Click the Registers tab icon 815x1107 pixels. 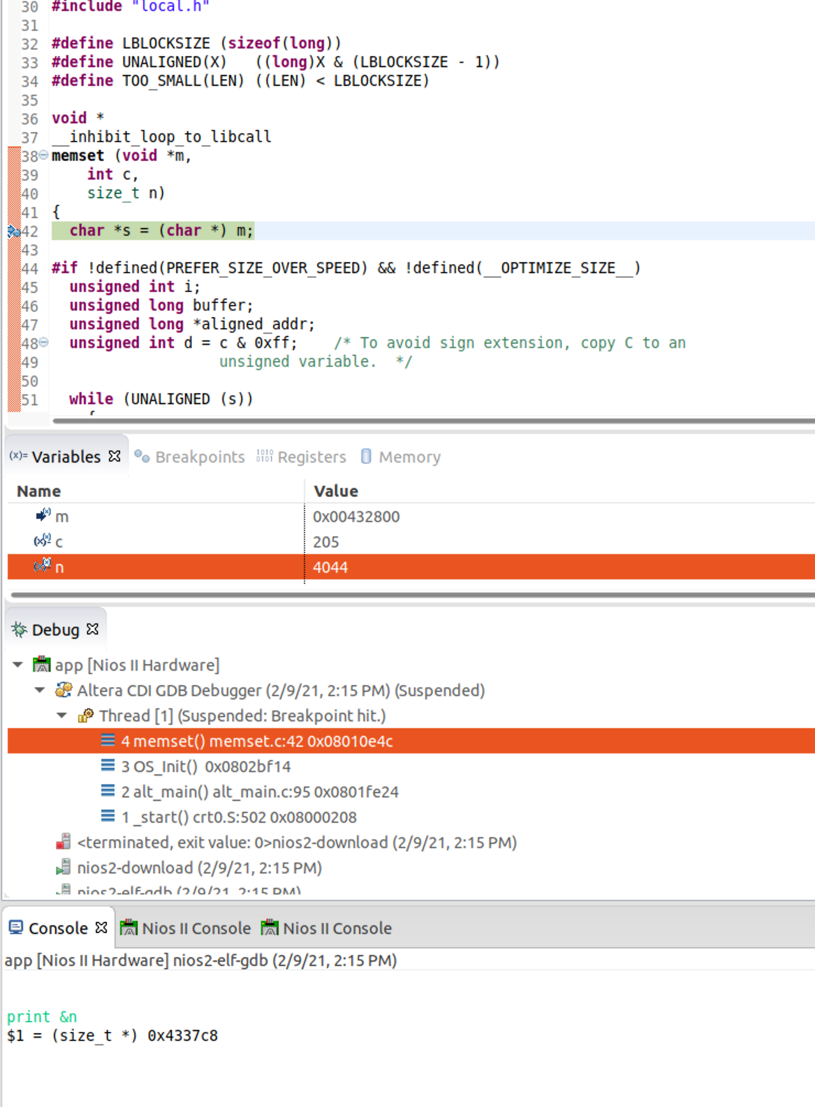point(264,457)
